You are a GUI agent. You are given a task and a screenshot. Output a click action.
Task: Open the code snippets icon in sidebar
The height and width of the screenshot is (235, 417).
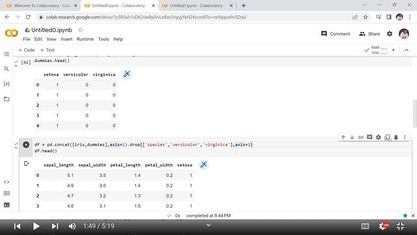pyautogui.click(x=7, y=182)
